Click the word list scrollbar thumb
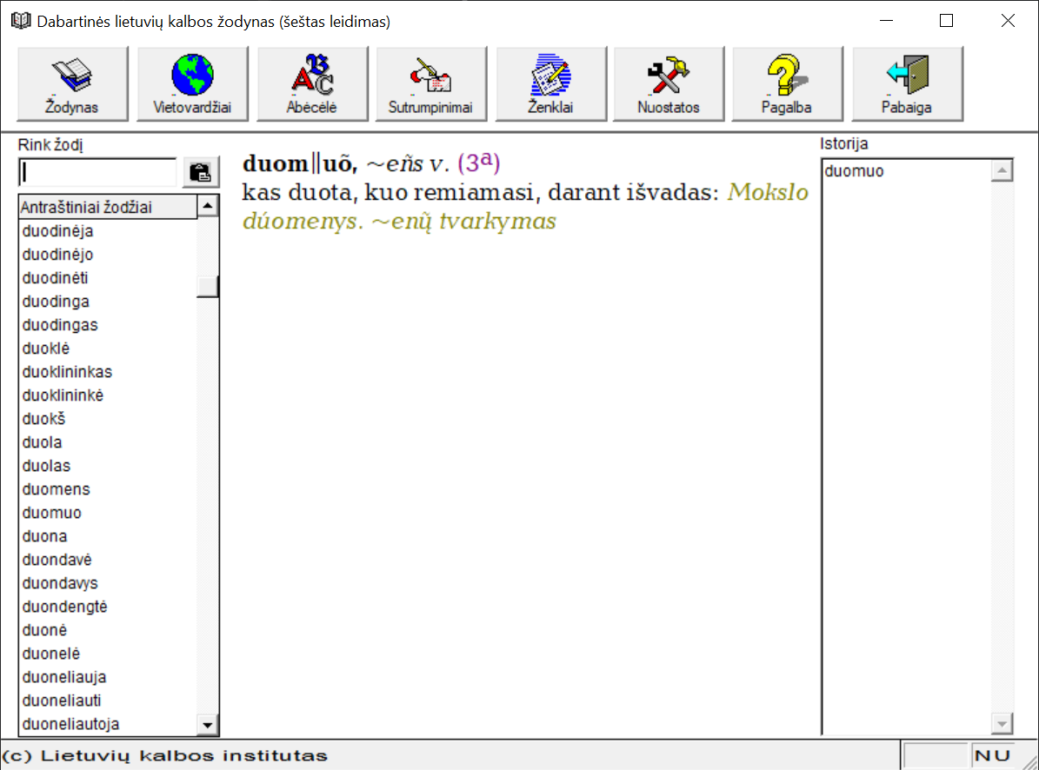 (x=208, y=287)
